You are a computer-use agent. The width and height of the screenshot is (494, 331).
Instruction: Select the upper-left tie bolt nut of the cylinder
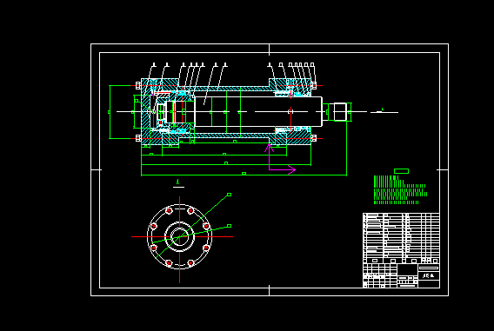point(138,86)
